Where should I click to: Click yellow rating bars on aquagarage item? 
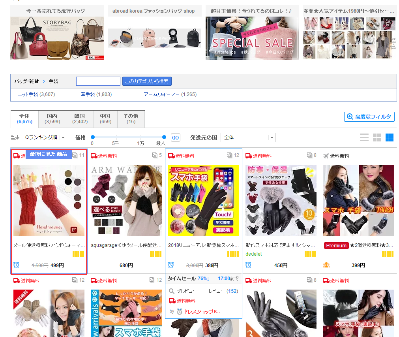tap(155, 254)
